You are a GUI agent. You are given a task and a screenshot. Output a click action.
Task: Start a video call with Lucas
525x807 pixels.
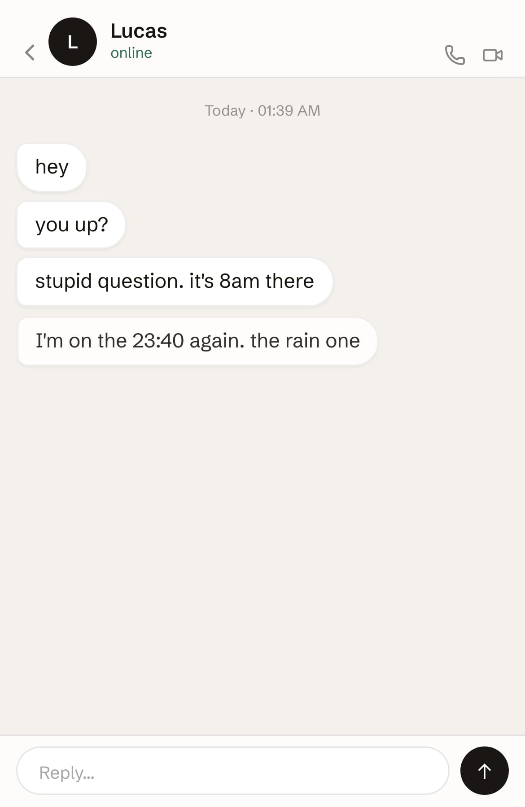click(x=493, y=55)
